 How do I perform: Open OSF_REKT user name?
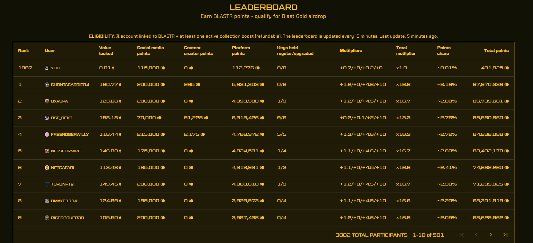coord(61,118)
